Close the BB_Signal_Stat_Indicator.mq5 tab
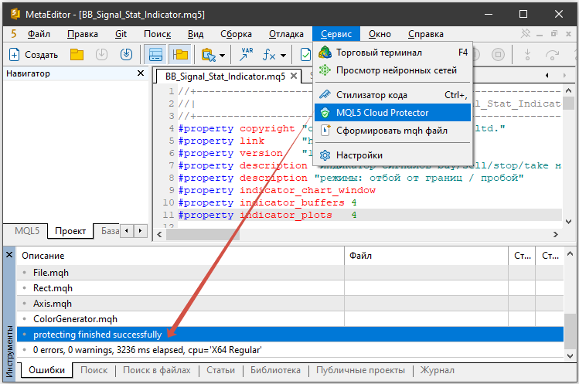 point(294,76)
